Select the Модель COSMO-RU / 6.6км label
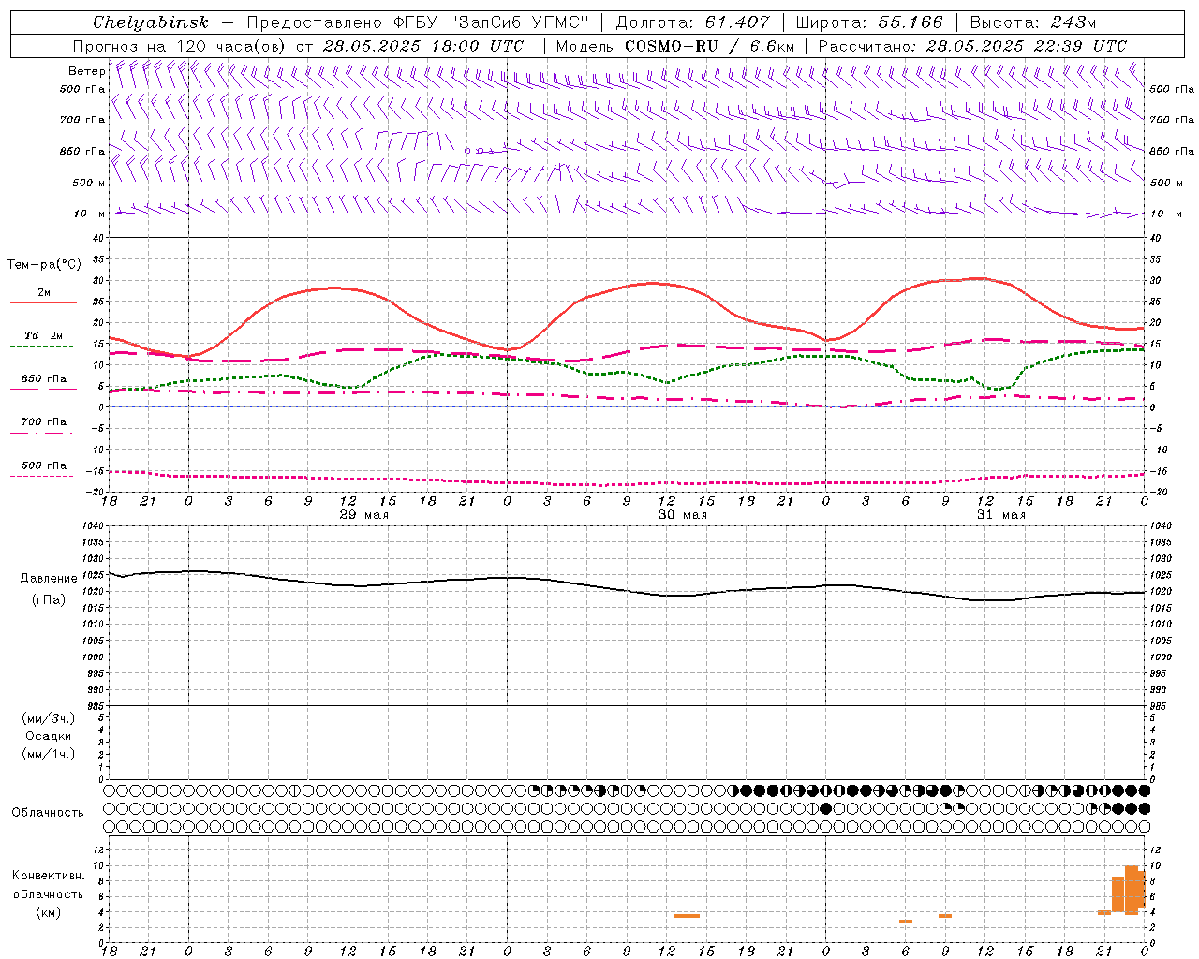 675,46
